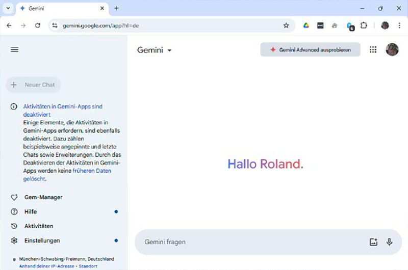Click the browser forward arrow
The width and height of the screenshot is (408, 270).
(23, 25)
